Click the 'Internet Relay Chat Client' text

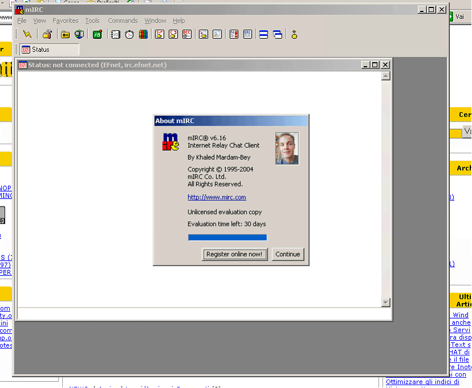[x=223, y=145]
